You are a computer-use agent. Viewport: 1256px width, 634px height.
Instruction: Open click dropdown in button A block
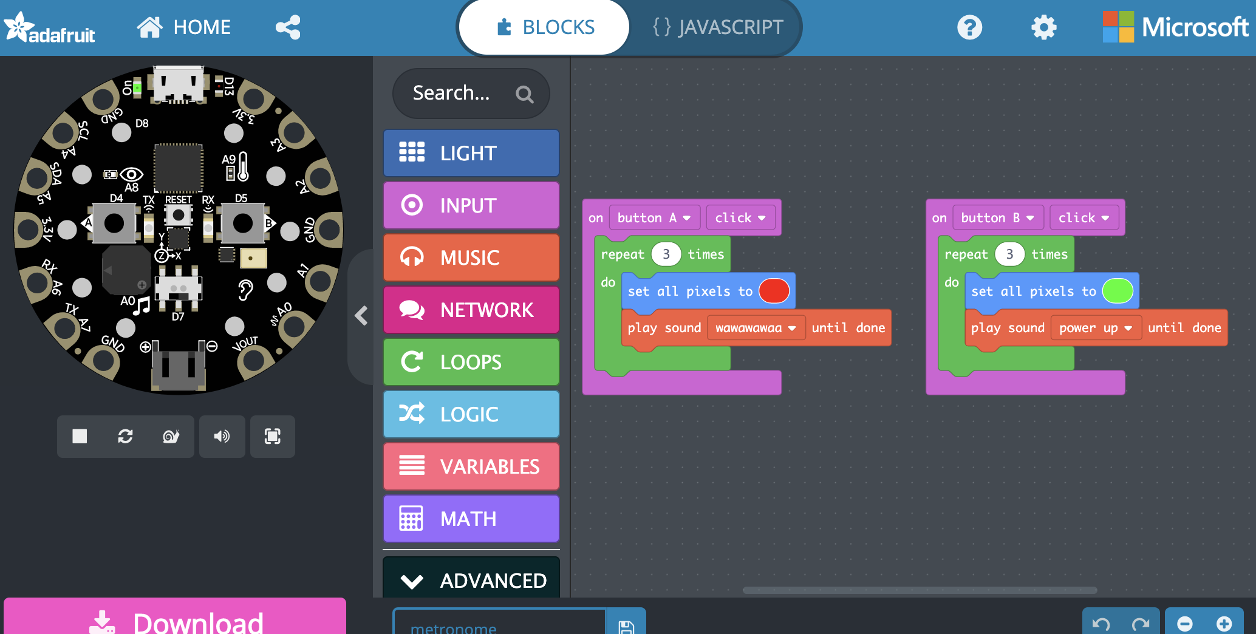click(x=740, y=218)
